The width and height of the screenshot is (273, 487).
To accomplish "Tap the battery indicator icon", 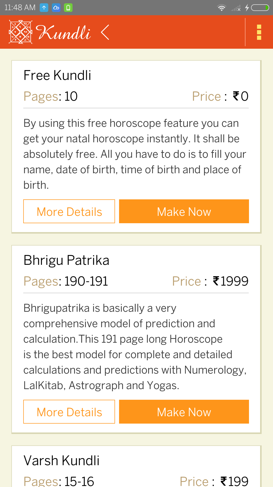I will pos(260,8).
